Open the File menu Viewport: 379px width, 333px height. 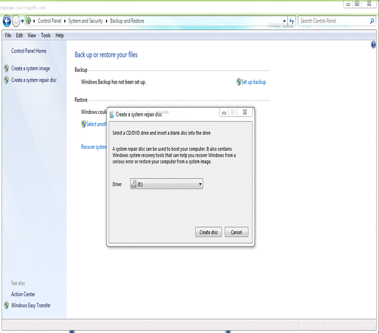pos(8,36)
